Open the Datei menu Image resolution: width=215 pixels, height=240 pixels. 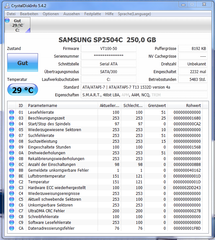[x=11, y=14]
